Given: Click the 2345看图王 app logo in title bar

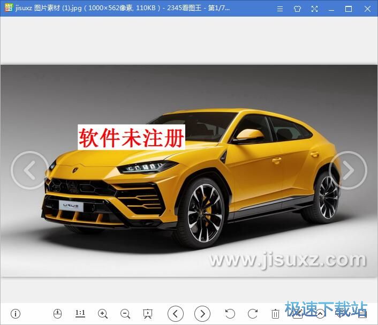Looking at the screenshot, I should pyautogui.click(x=9, y=7).
